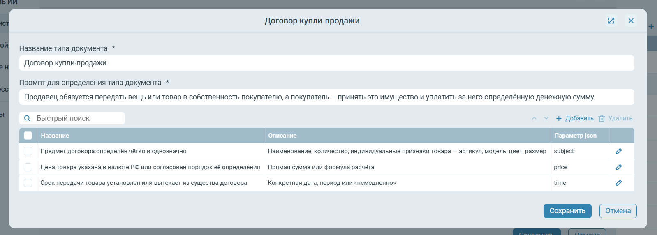Click the plus icon beside Добавить
The height and width of the screenshot is (235, 657).
click(x=559, y=119)
